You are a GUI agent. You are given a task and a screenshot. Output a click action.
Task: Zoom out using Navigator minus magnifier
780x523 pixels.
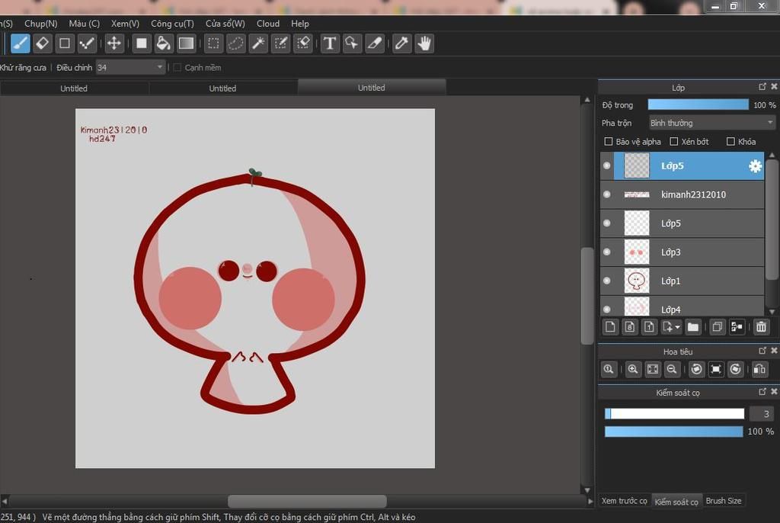[672, 369]
